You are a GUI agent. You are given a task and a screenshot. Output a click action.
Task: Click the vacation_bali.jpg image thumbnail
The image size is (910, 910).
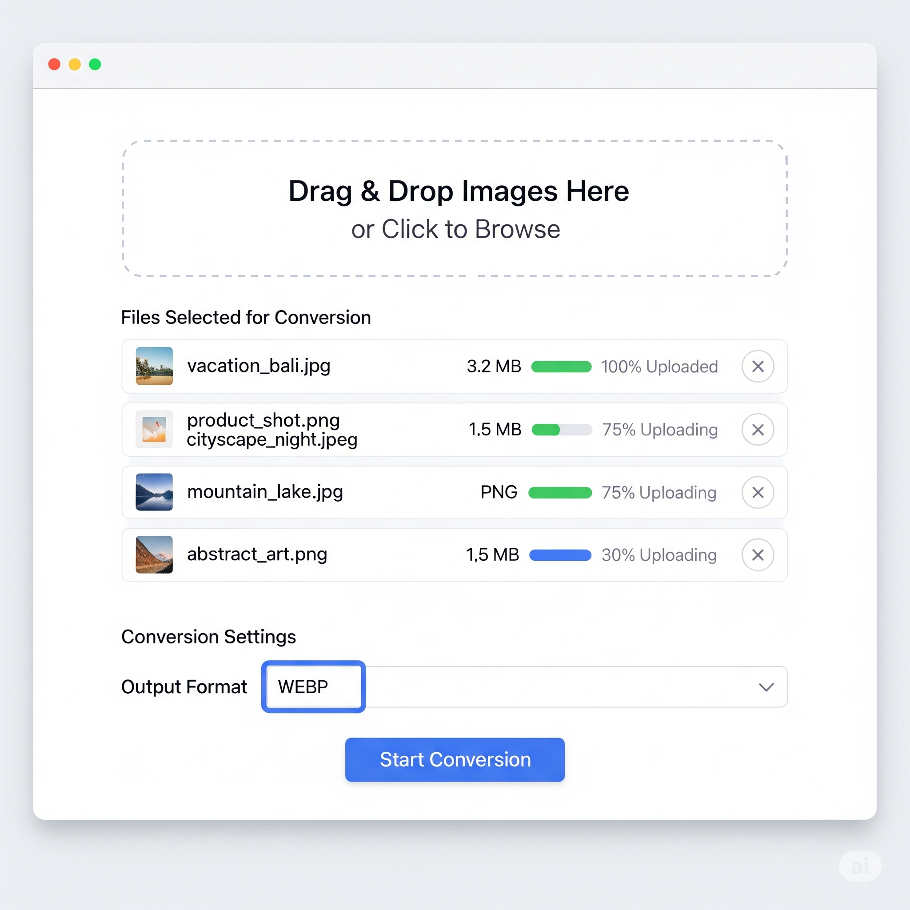154,367
